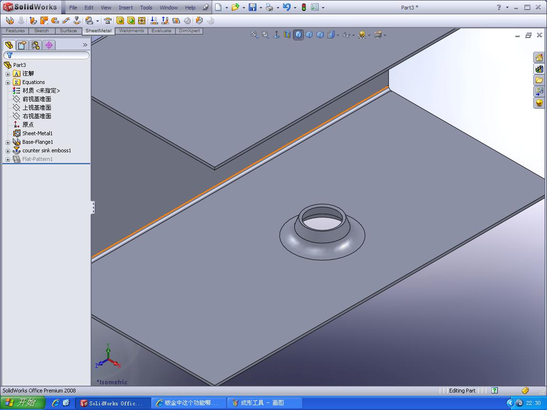Open the DimXpertManager tab icon

[x=49, y=45]
